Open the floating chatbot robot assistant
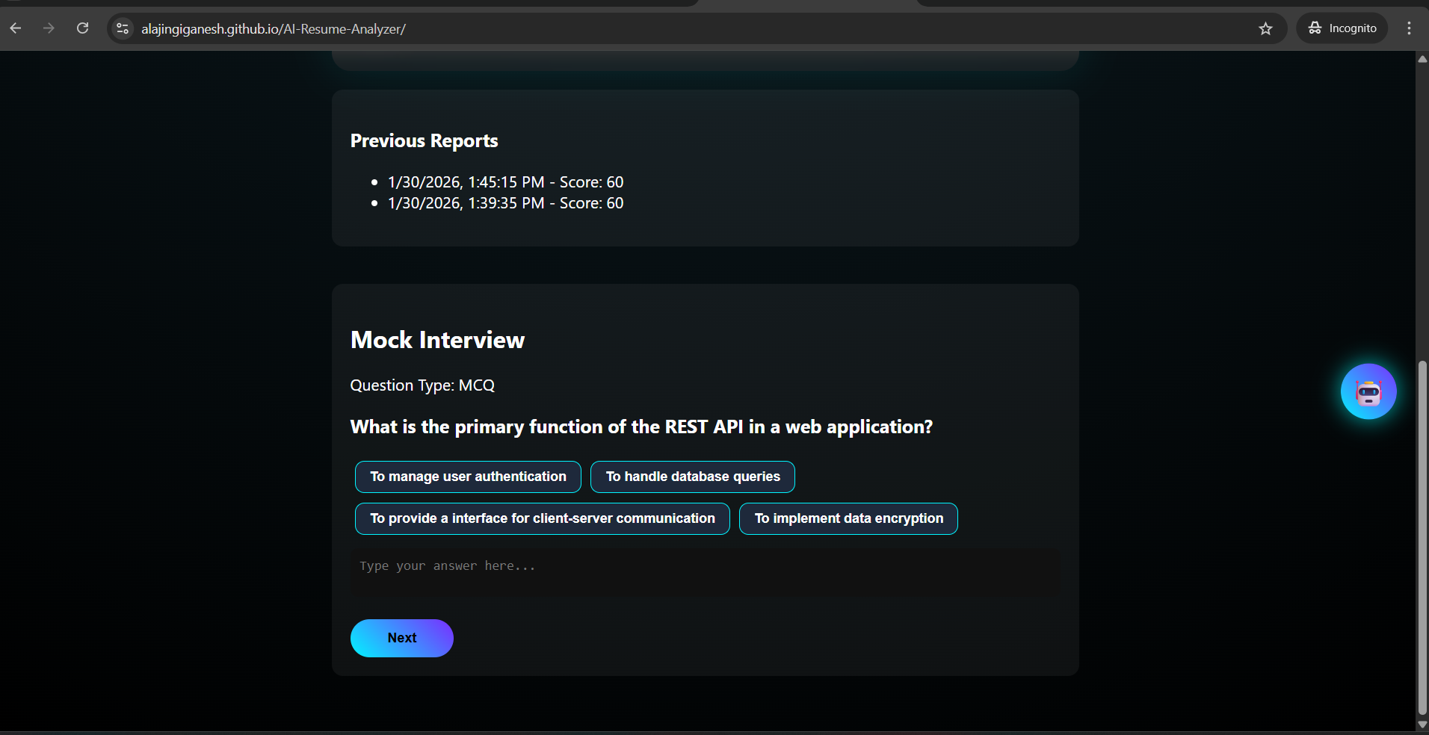Screen dimensions: 1429x735 (x=1368, y=391)
